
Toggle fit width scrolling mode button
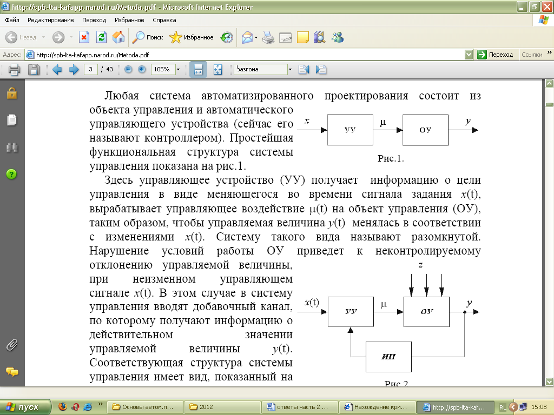point(198,70)
